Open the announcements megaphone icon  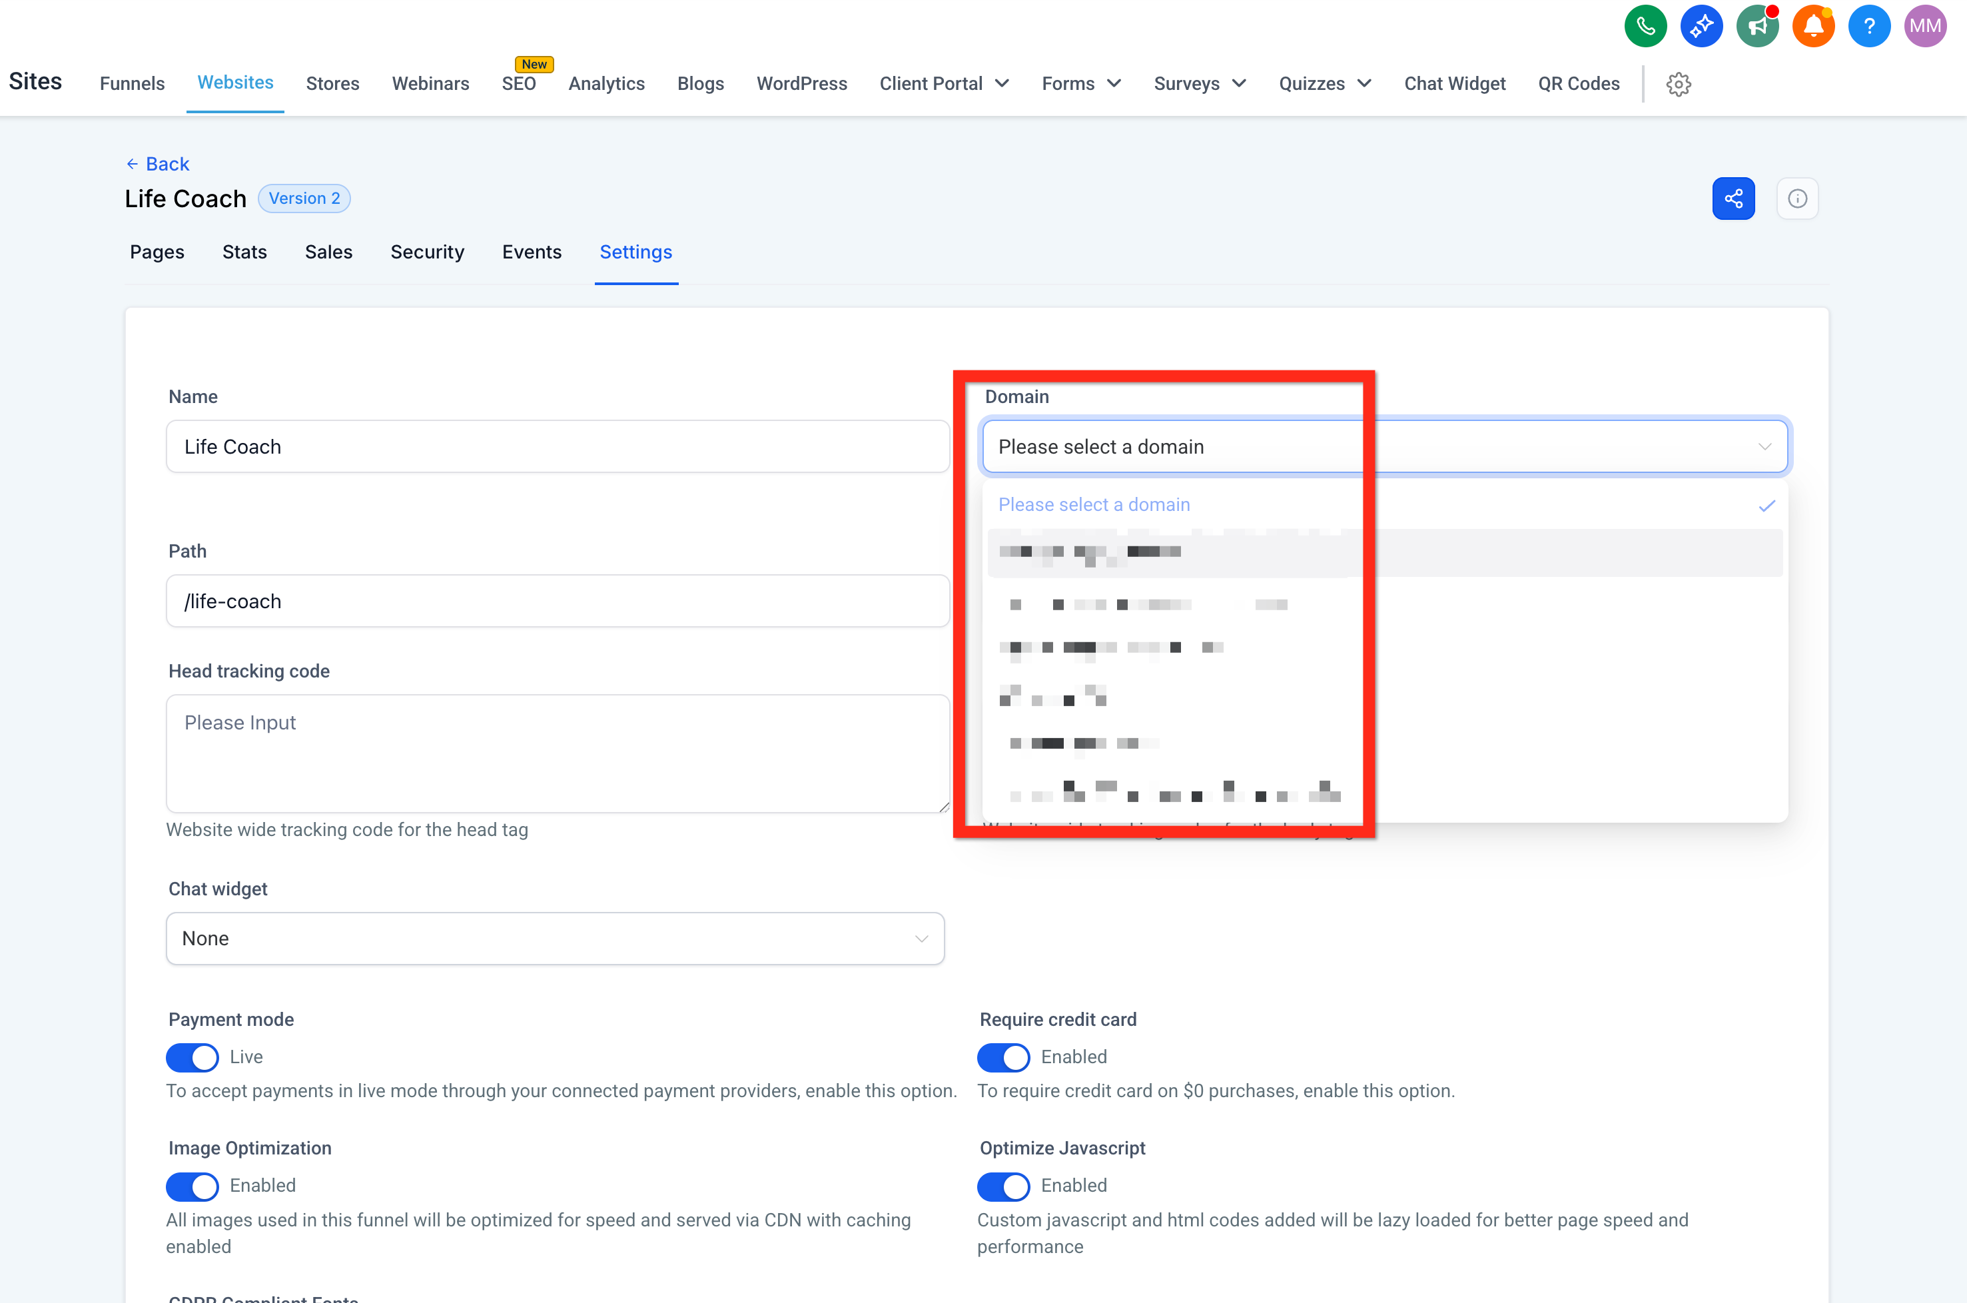[x=1758, y=26]
